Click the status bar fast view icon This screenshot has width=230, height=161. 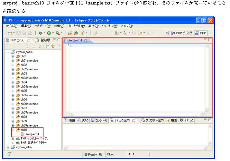point(10,154)
